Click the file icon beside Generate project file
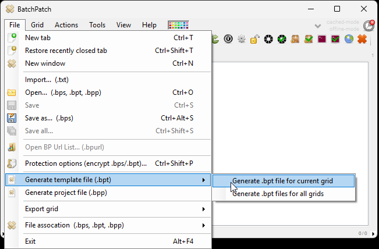 point(12,193)
